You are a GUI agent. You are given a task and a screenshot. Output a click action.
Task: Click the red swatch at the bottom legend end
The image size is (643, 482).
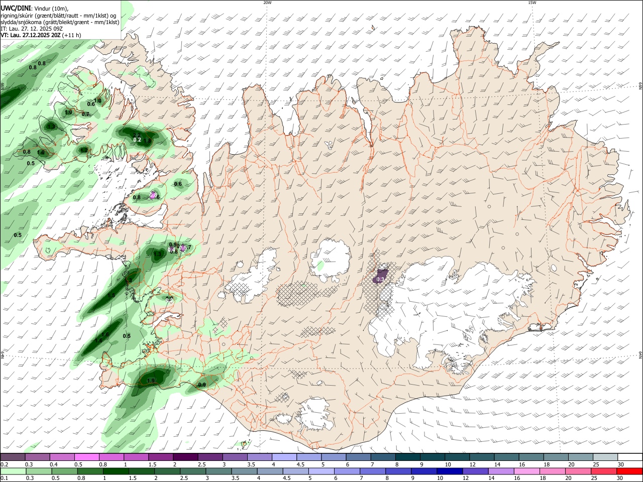coord(629,471)
